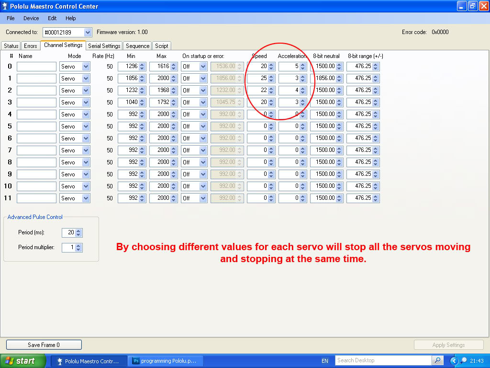490x368 pixels.
Task: Click the Speed column header
Action: pos(259,56)
